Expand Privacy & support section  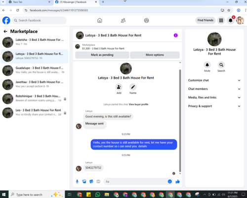214,106
